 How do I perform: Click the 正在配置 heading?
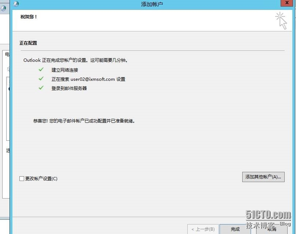(x=28, y=43)
